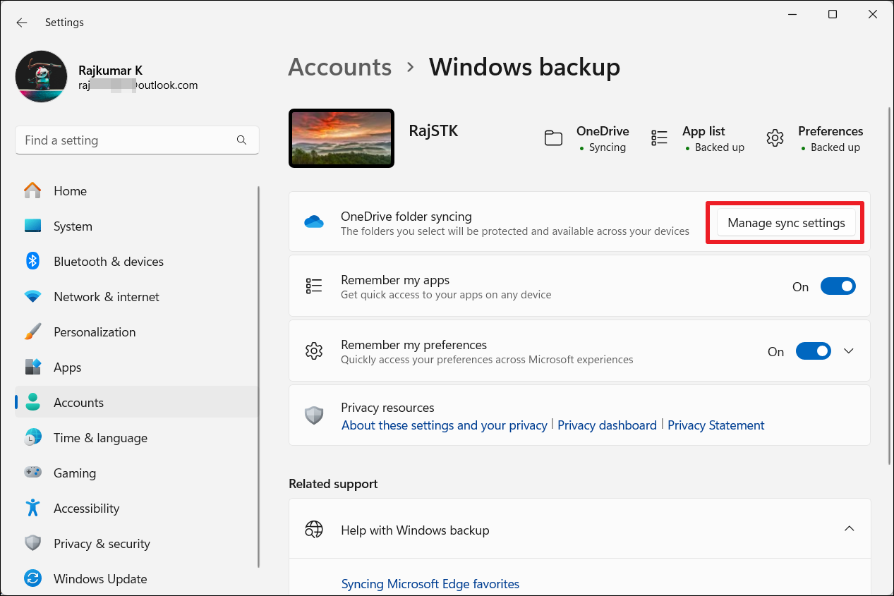Open the Privacy dashboard link
The height and width of the screenshot is (596, 894).
pyautogui.click(x=607, y=425)
